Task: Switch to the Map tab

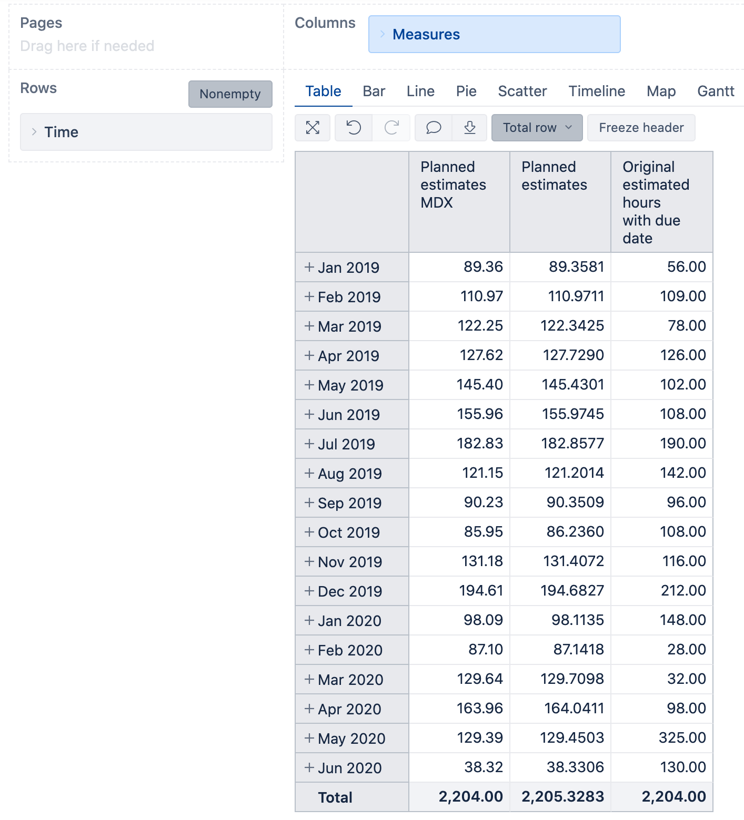Action: click(661, 91)
